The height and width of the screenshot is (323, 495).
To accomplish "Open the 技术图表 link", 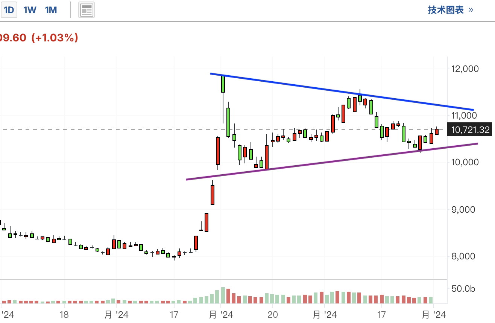I will pos(451,10).
